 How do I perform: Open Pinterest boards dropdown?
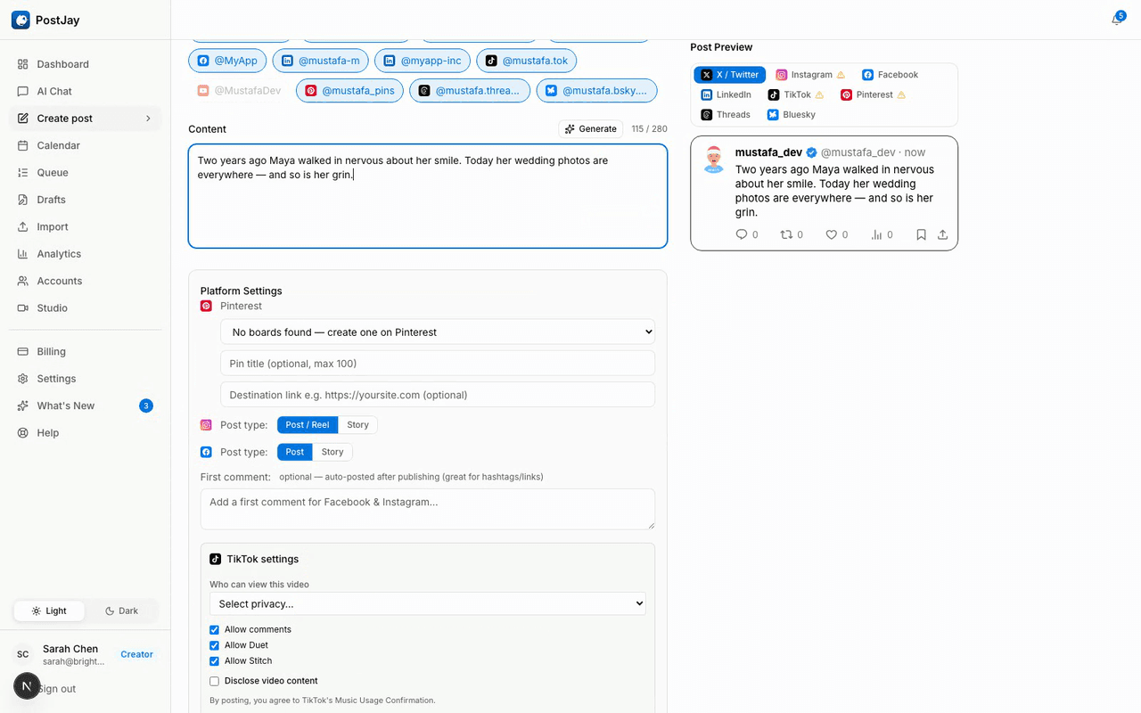438,332
